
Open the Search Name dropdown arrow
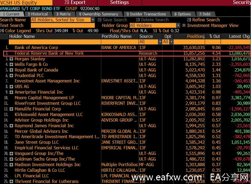click(x=93, y=20)
